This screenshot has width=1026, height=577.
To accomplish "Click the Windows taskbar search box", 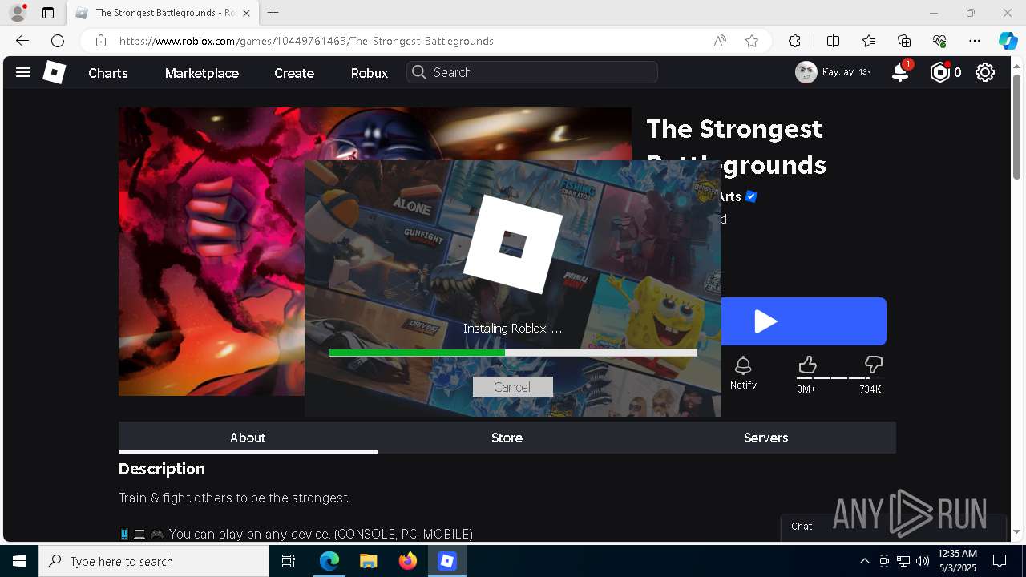I will click(154, 561).
